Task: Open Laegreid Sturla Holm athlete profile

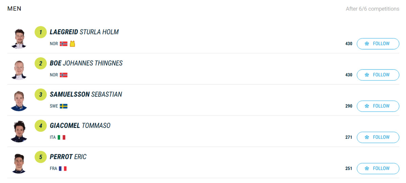Action: pos(84,32)
